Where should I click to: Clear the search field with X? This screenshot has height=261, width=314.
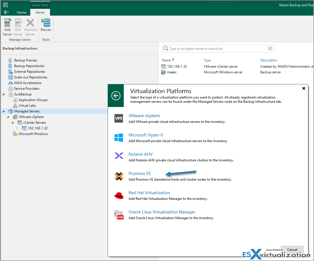[x=270, y=48]
